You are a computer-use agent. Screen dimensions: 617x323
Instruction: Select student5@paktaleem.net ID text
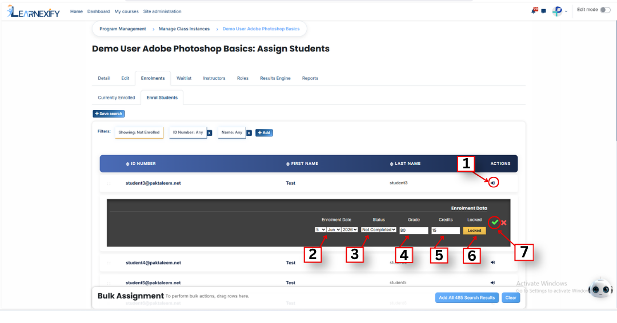tap(153, 283)
